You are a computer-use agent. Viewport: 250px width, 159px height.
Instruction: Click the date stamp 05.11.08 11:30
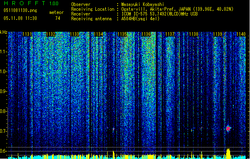20,18
